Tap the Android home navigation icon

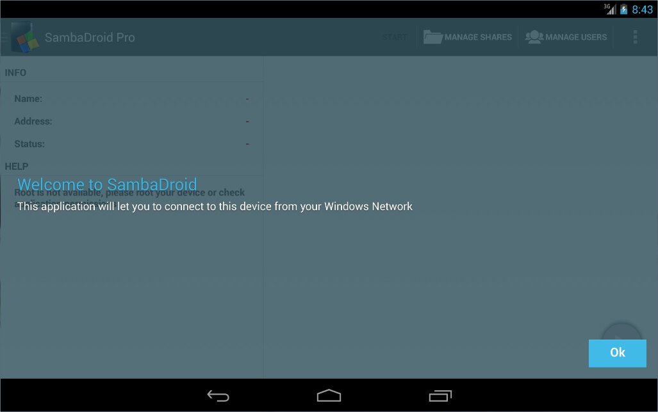(329, 396)
